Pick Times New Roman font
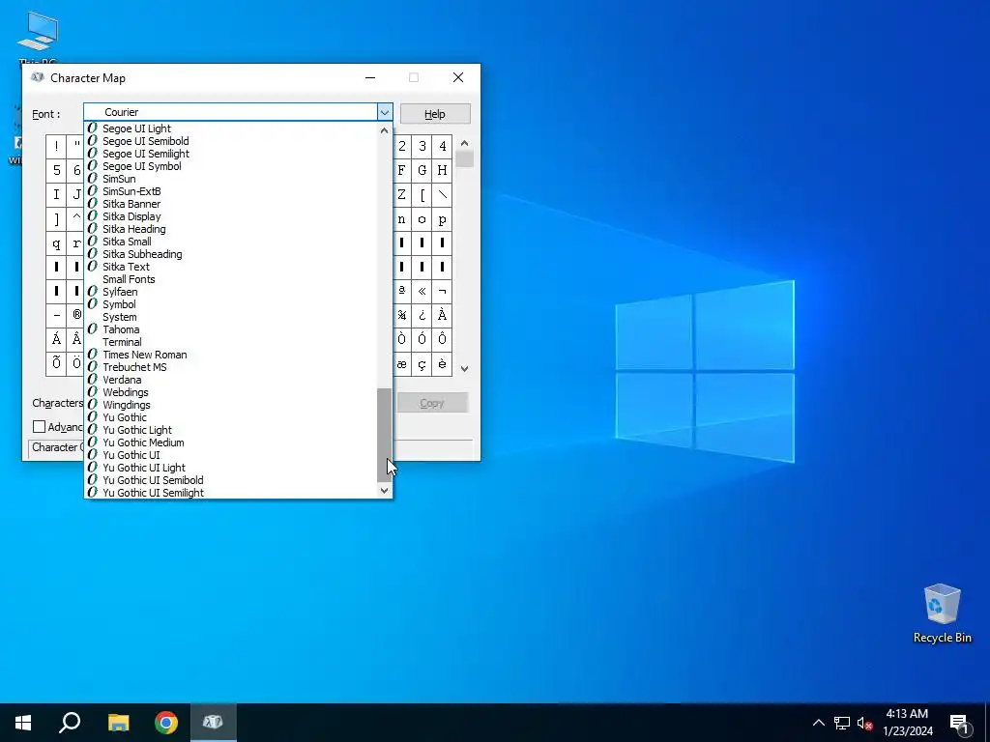 tap(230, 355)
